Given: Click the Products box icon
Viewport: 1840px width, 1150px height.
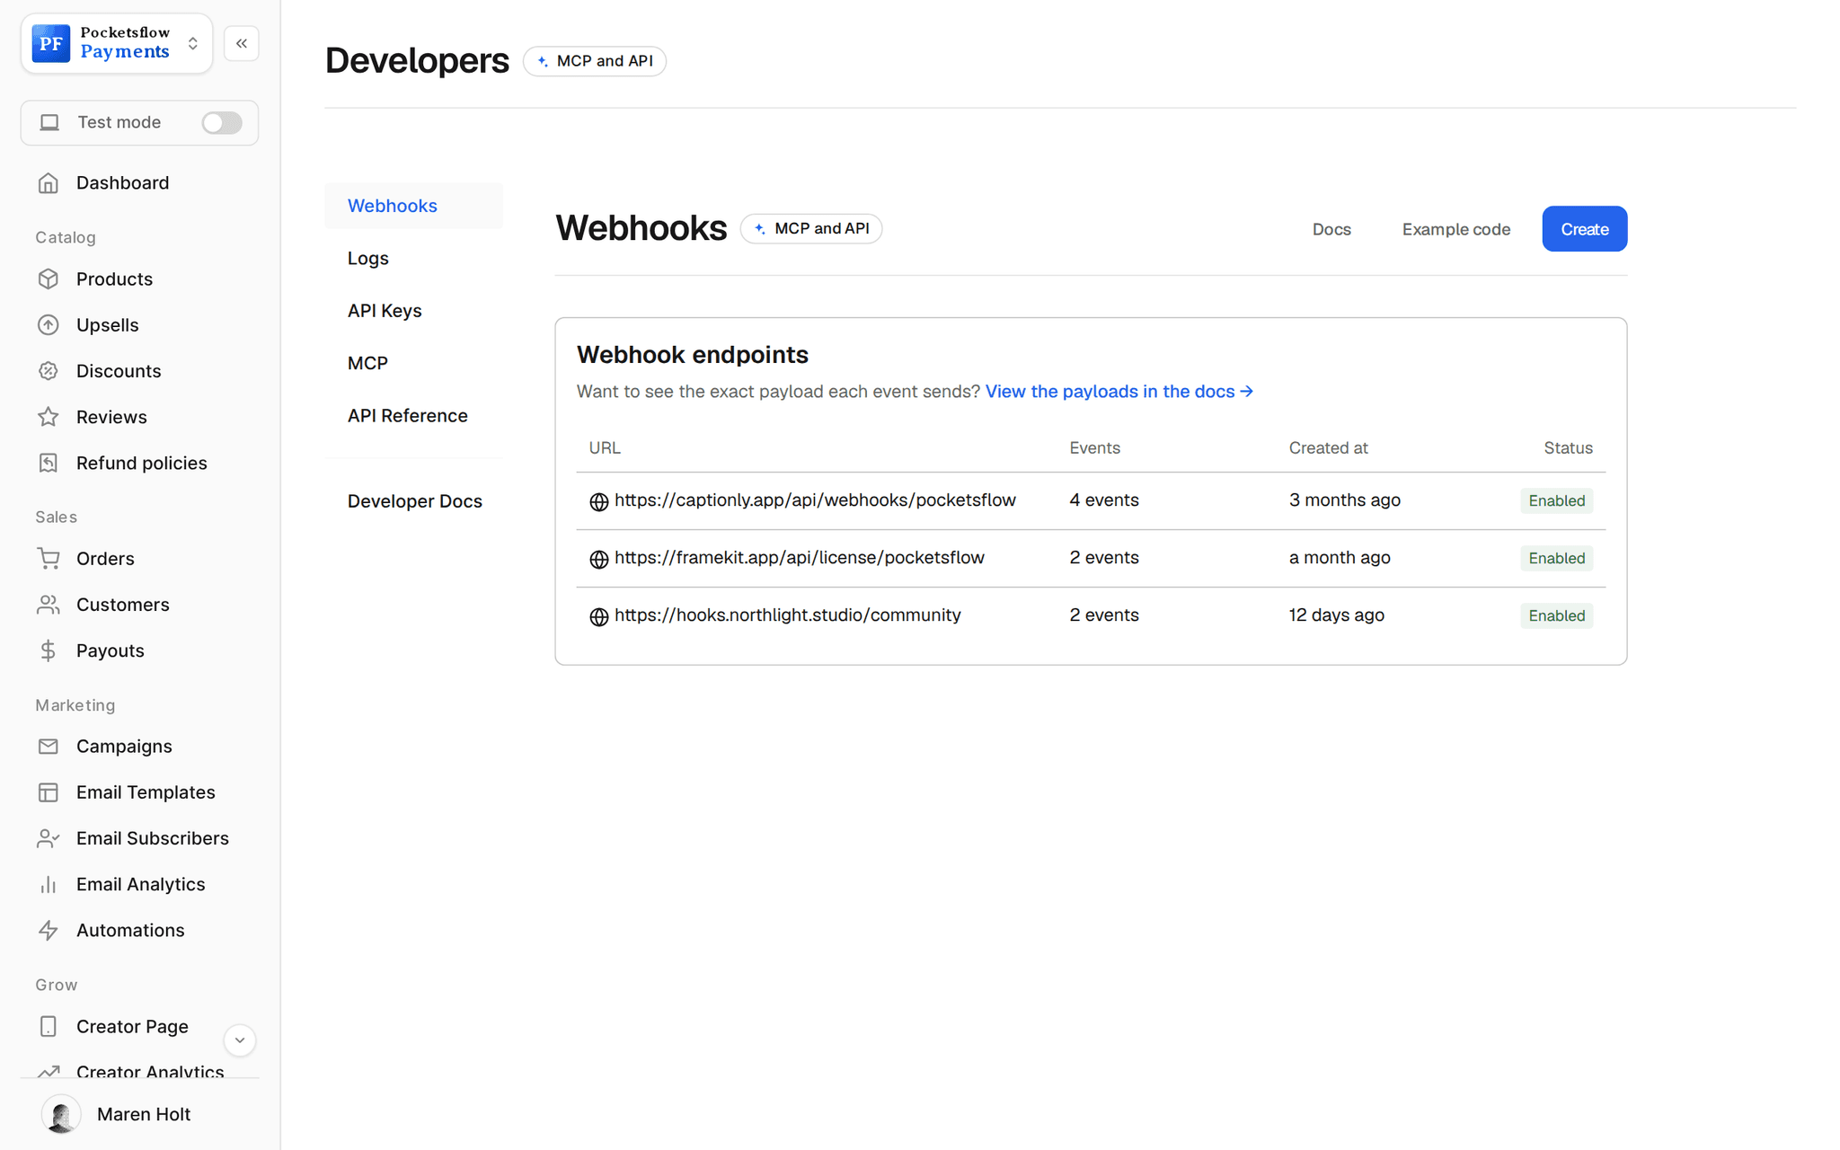Looking at the screenshot, I should tap(49, 279).
